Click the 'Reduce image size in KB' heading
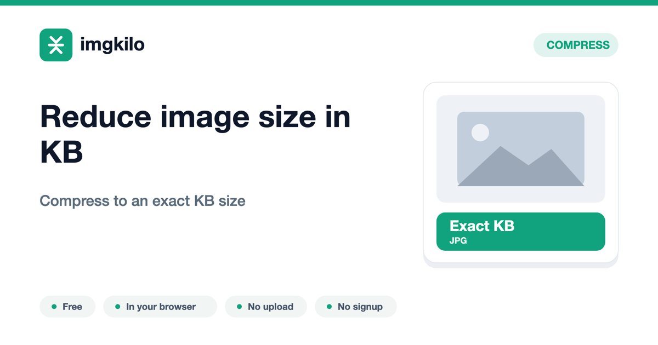This screenshot has width=658, height=345. 195,134
